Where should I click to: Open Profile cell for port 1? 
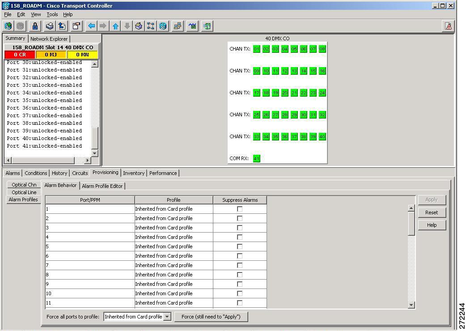174,209
